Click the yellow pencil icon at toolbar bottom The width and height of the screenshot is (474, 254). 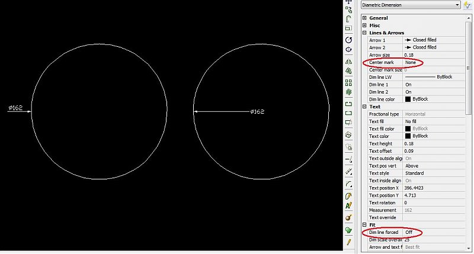[348, 242]
